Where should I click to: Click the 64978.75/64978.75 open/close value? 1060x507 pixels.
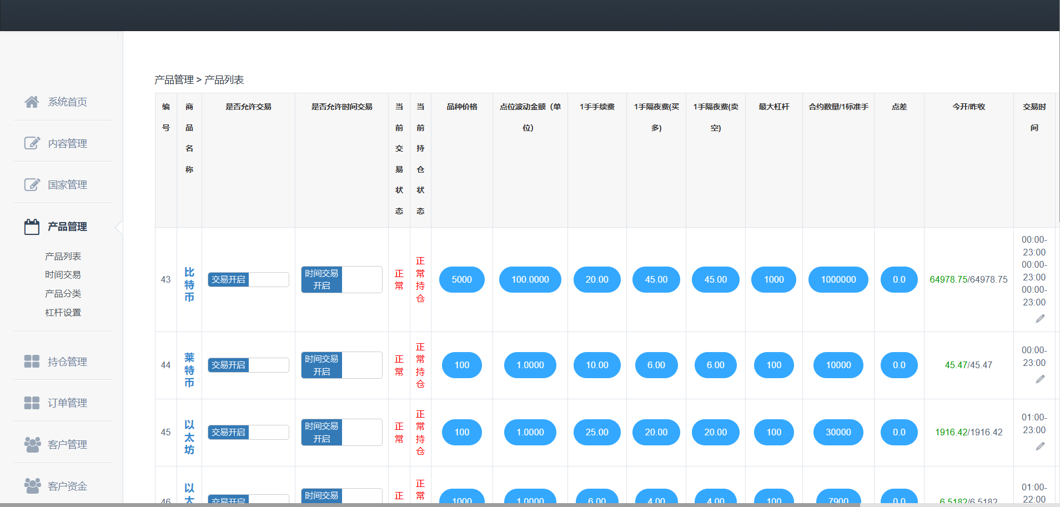click(x=968, y=279)
